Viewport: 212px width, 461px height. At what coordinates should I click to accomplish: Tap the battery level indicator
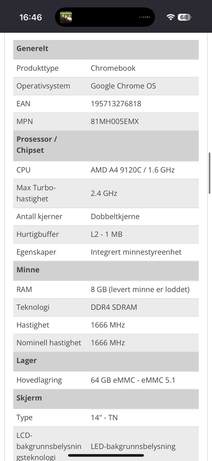[x=184, y=17]
